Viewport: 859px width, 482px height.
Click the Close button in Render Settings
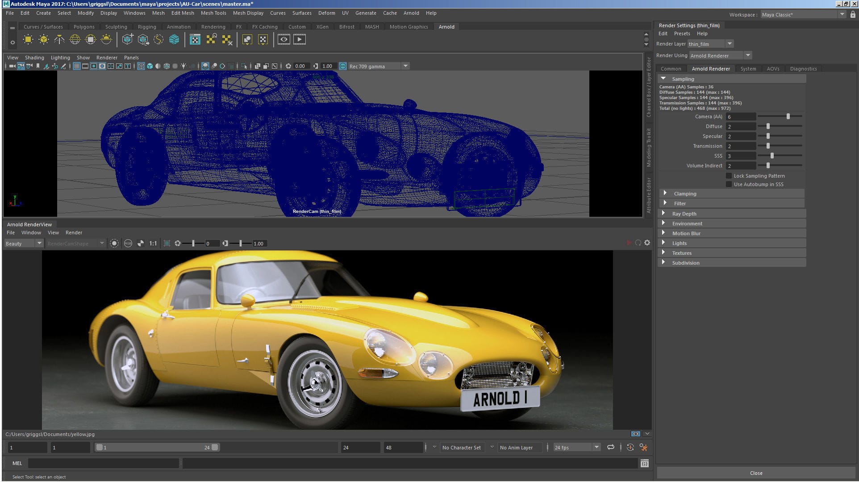coord(755,472)
